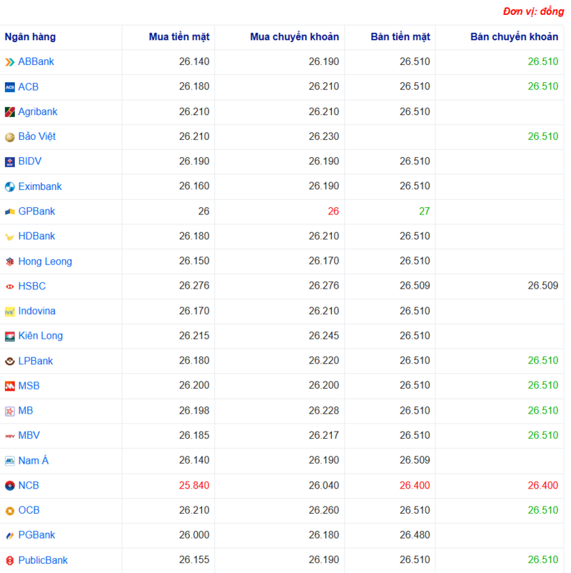Open the Indovina link

pos(37,311)
